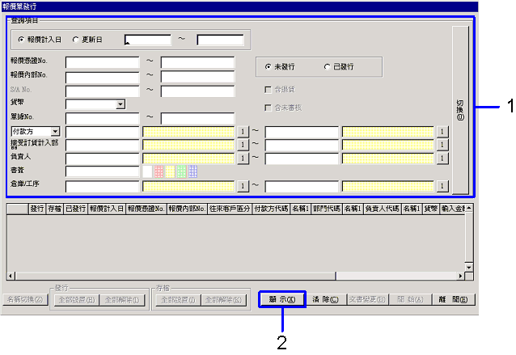Screen dimensions: 516x355
Task: Click the 單據No. starting field
Action: coord(103,118)
